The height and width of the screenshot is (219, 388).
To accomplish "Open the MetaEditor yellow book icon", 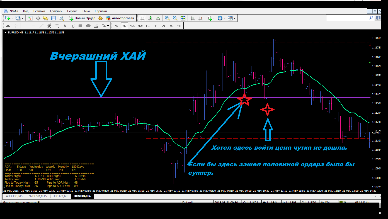I will 100,18.
